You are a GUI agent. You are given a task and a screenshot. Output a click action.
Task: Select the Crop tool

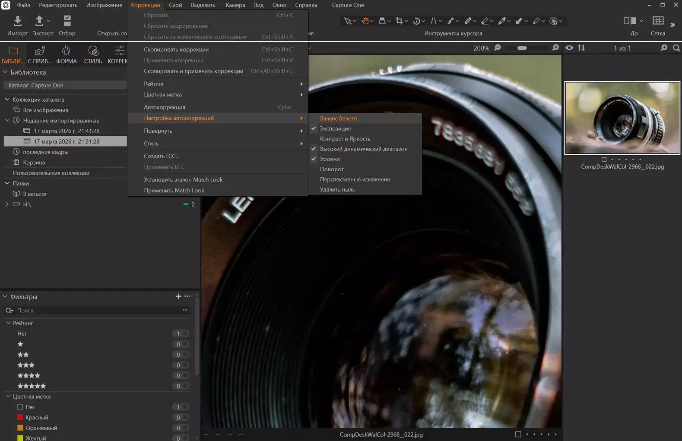point(399,21)
